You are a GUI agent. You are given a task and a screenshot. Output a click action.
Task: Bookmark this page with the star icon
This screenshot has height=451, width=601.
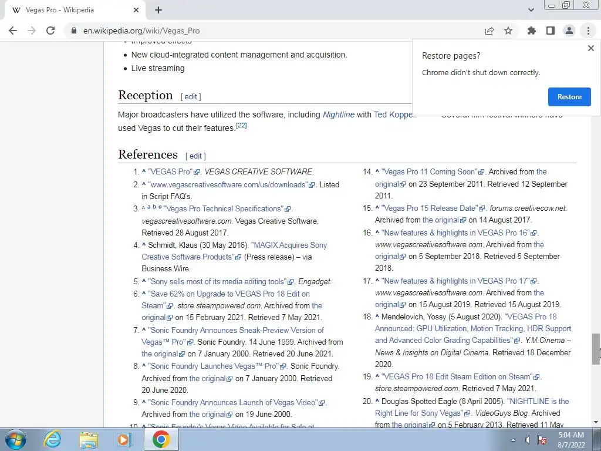[508, 31]
